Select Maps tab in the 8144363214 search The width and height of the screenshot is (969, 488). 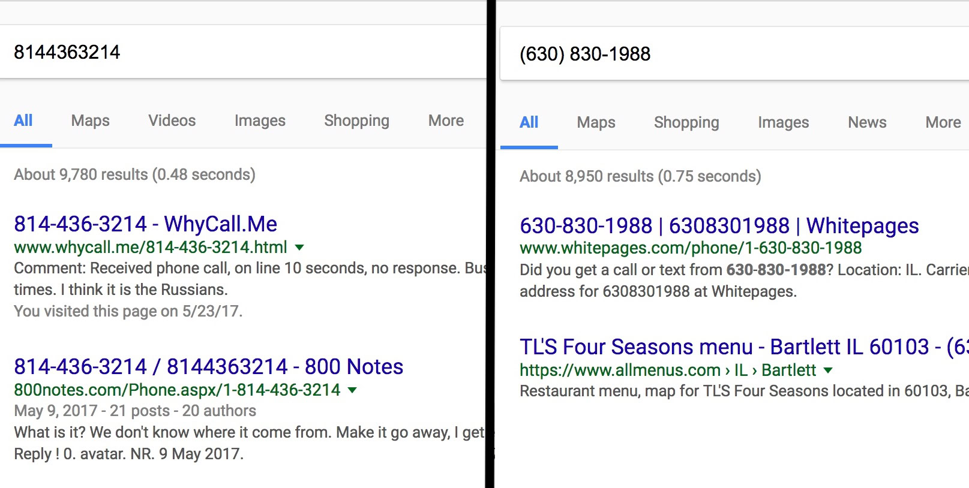pyautogui.click(x=91, y=121)
